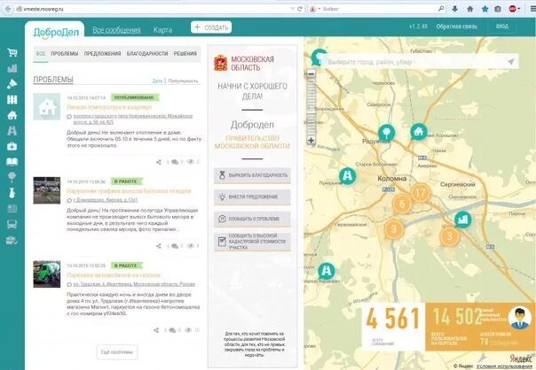Screen dimensions: 536x370
Task: Click СООБЩИТЬ О ПРОБЛЕМЕ button
Action: tap(252, 219)
